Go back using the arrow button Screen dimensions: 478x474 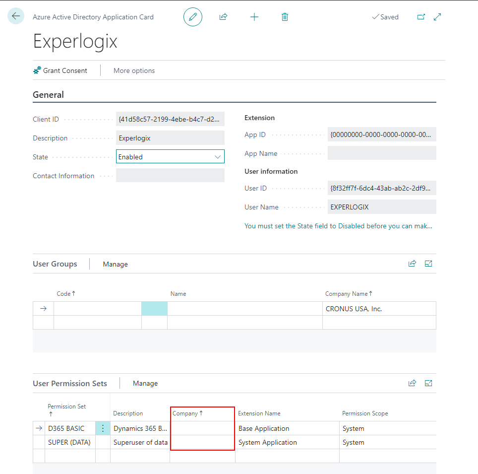click(16, 16)
